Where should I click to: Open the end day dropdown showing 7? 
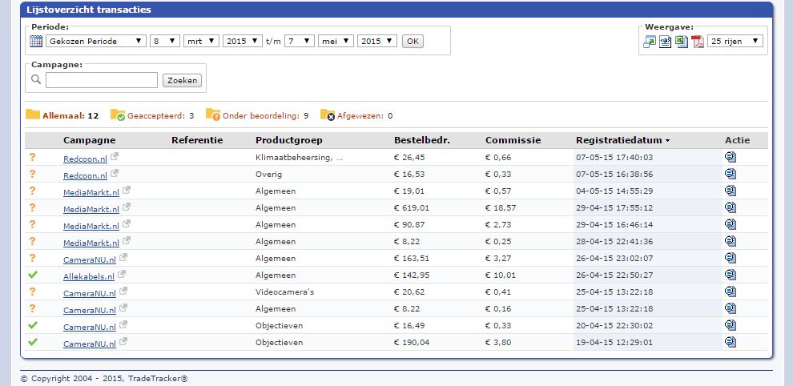[300, 42]
